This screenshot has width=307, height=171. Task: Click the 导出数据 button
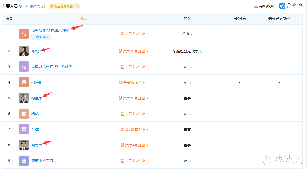point(264,6)
